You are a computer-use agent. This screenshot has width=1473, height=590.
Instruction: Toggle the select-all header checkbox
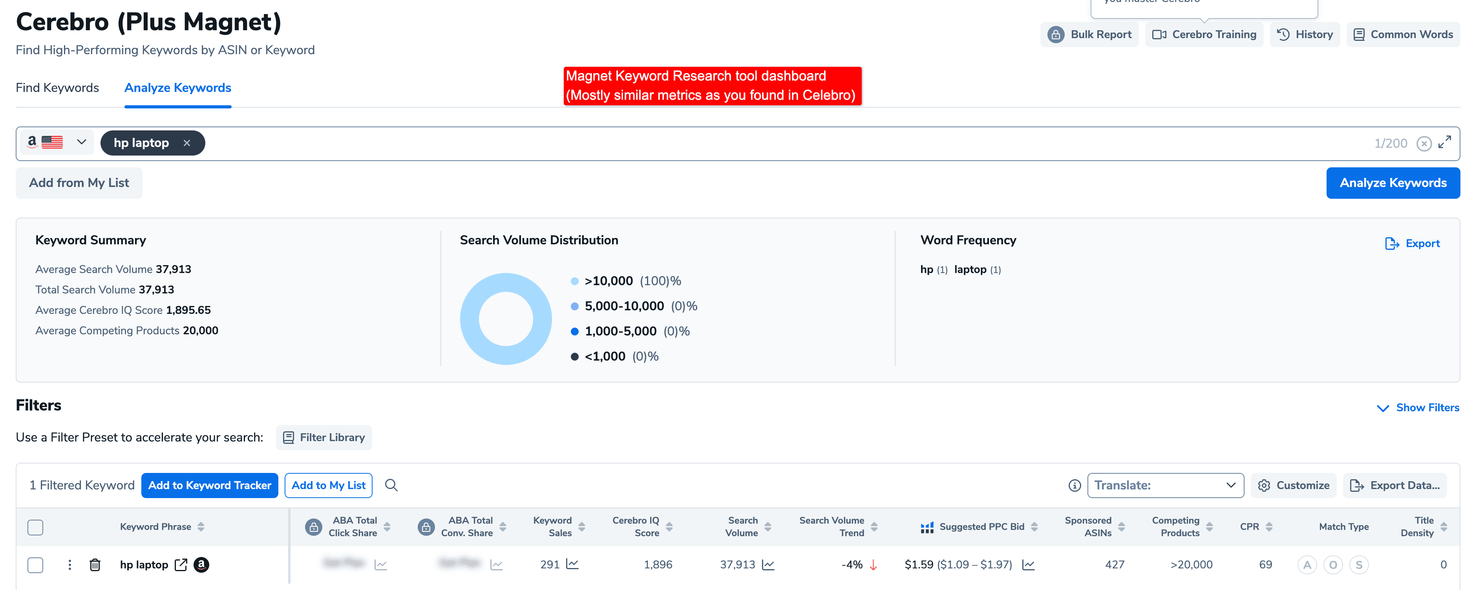tap(35, 527)
